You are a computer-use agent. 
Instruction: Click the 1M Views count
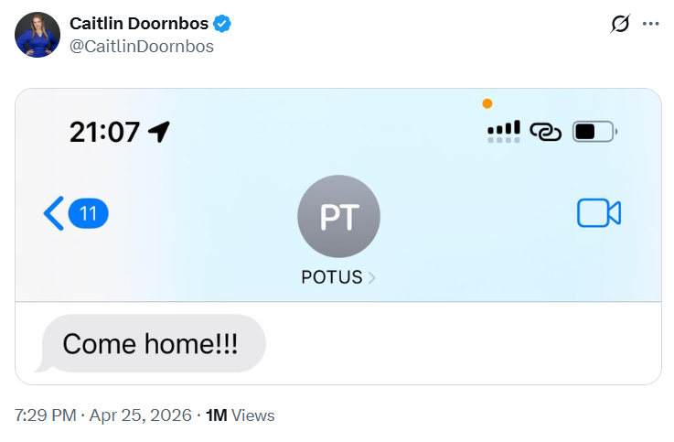click(x=240, y=415)
